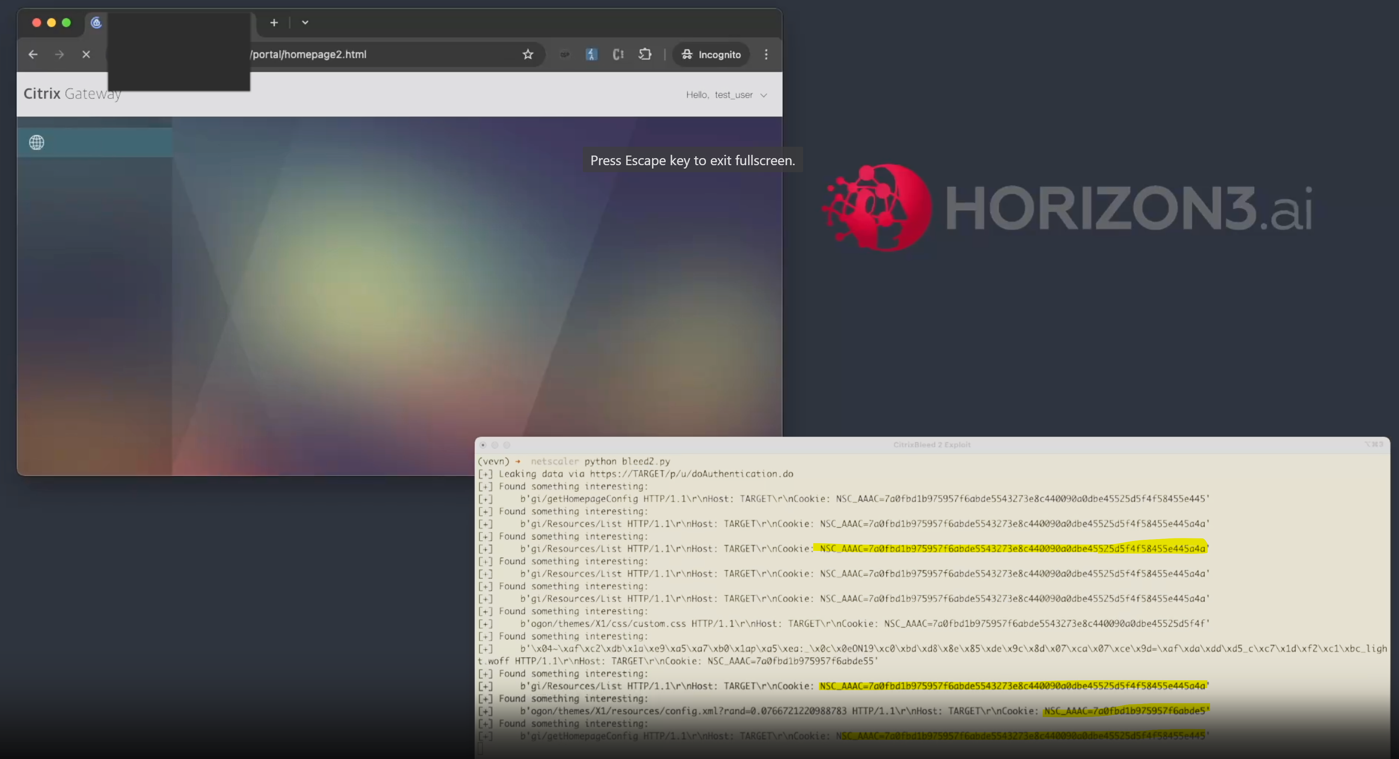Open the CSP extension icon
This screenshot has height=759, width=1399.
(x=565, y=54)
